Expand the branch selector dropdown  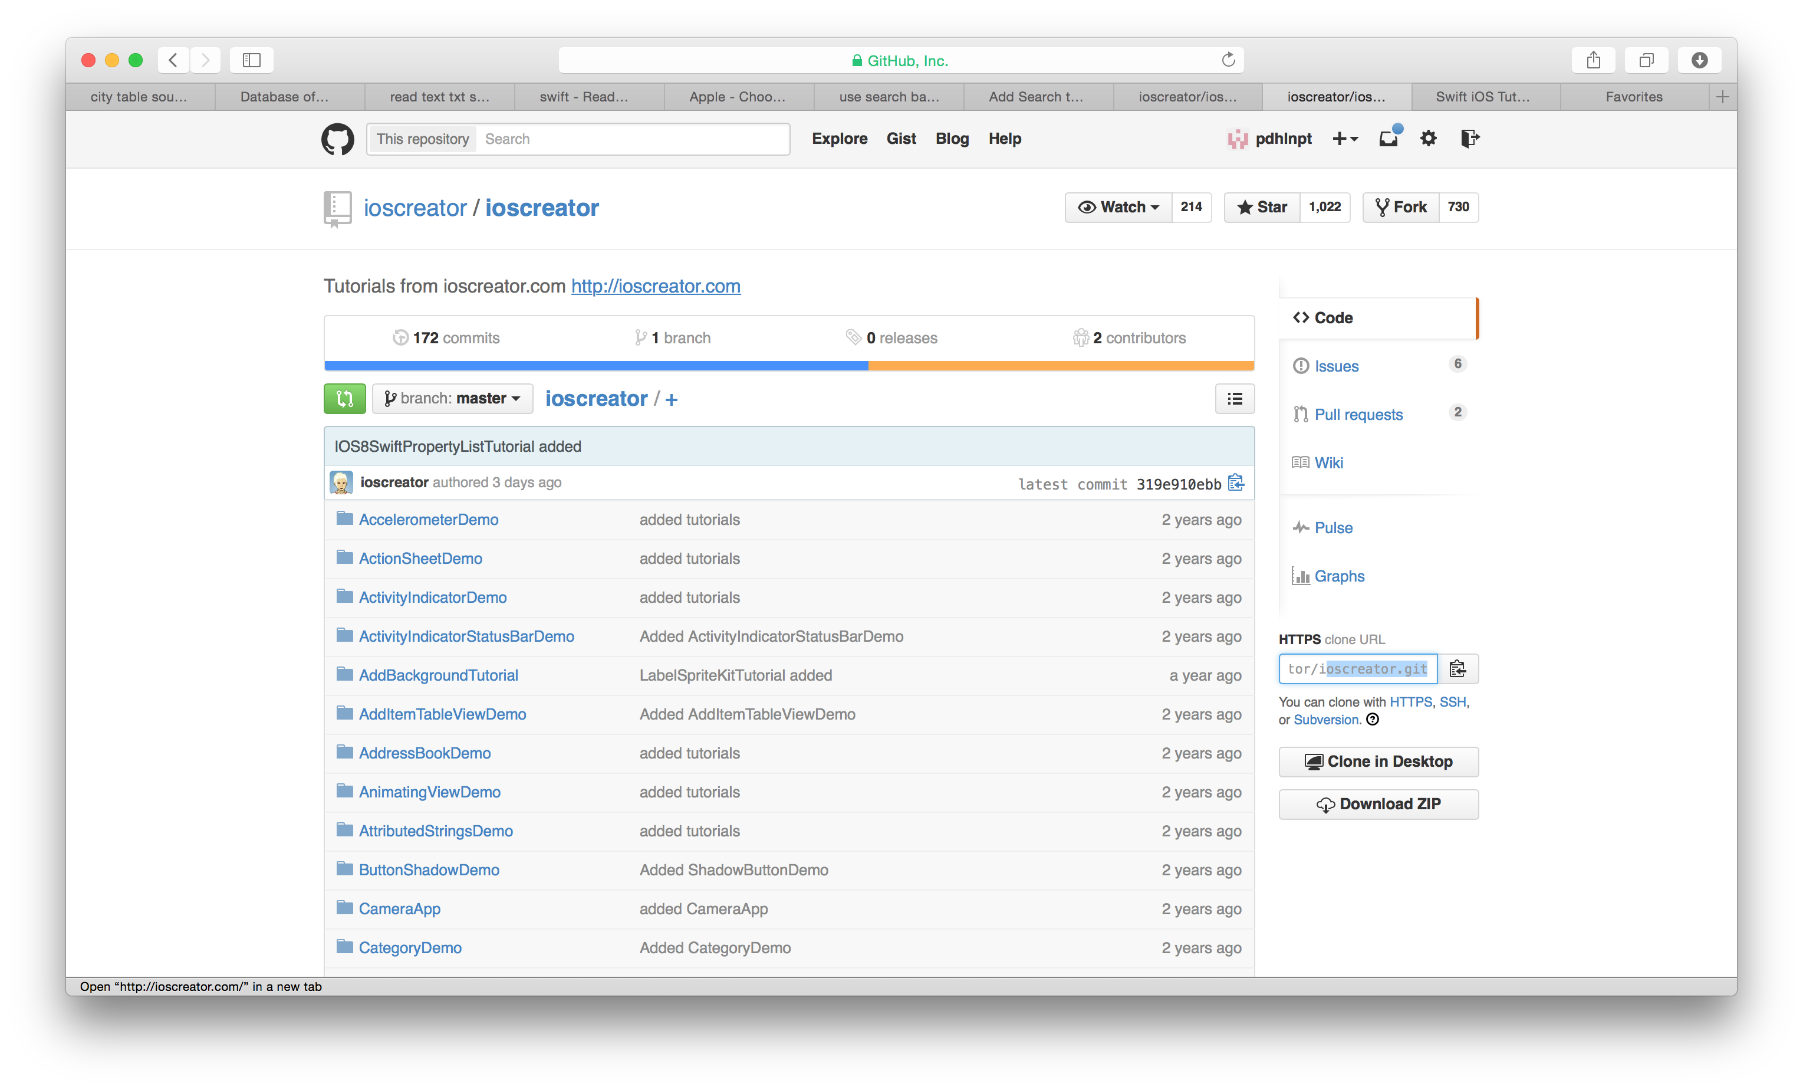(450, 398)
